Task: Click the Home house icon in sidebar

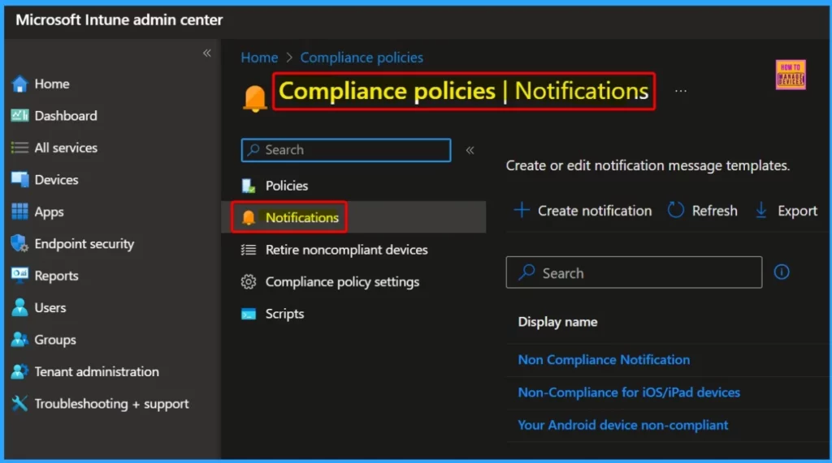Action: tap(19, 84)
